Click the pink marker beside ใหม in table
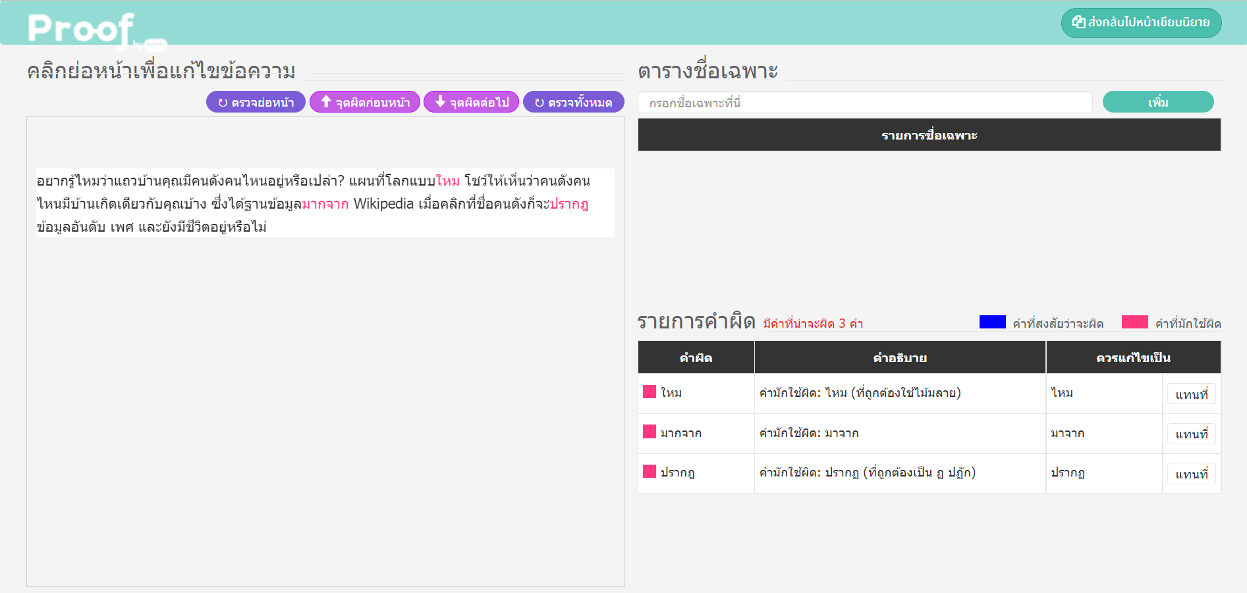The width and height of the screenshot is (1247, 593). tap(650, 392)
